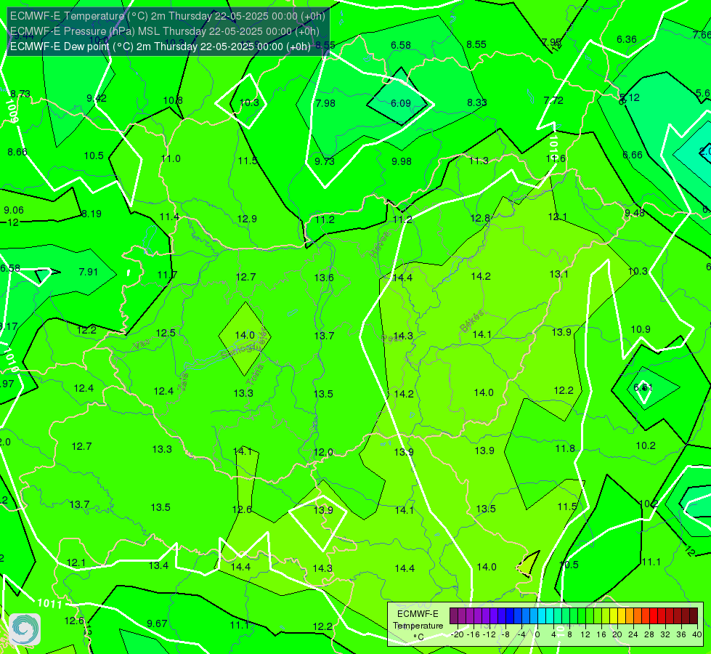This screenshot has width=711, height=654.
Task: Click the 1009 isobar label
Action: click(12, 110)
